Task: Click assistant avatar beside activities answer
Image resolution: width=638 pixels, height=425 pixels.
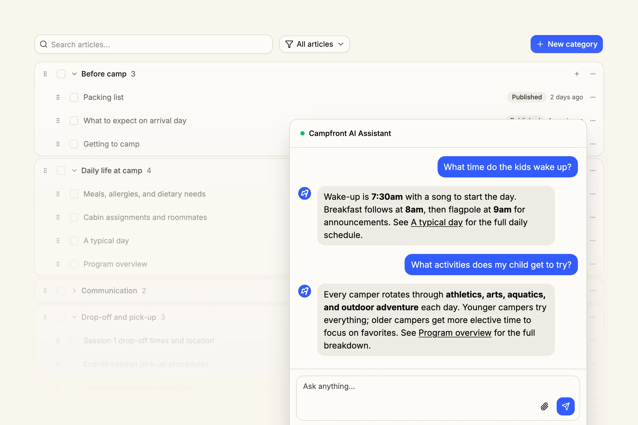Action: tap(305, 291)
